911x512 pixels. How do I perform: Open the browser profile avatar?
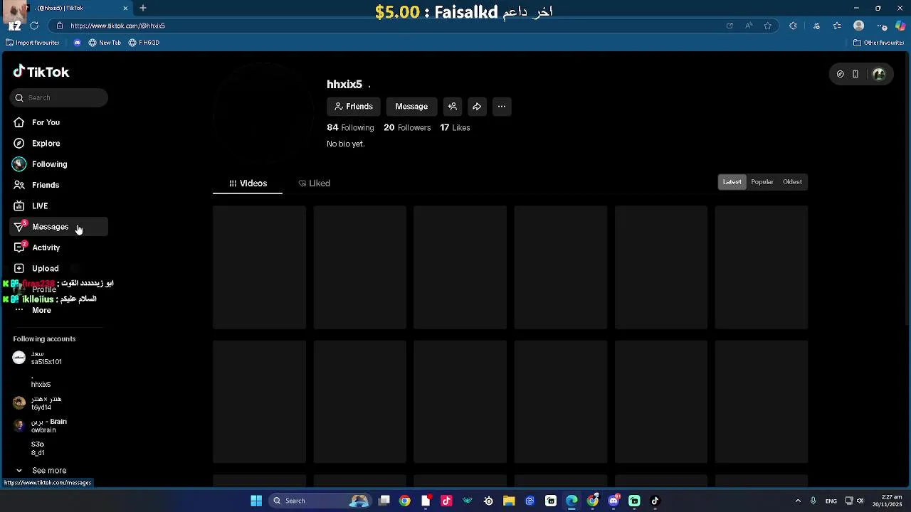pyautogui.click(x=859, y=26)
